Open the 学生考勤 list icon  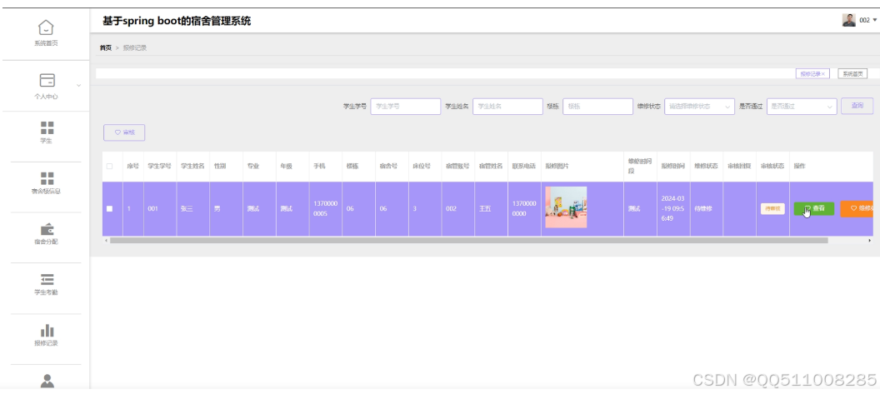point(47,280)
